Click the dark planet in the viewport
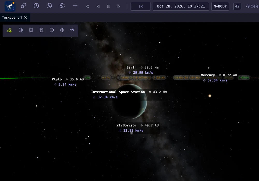Image resolution: width=259 pixels, height=181 pixels. click(x=130, y=101)
